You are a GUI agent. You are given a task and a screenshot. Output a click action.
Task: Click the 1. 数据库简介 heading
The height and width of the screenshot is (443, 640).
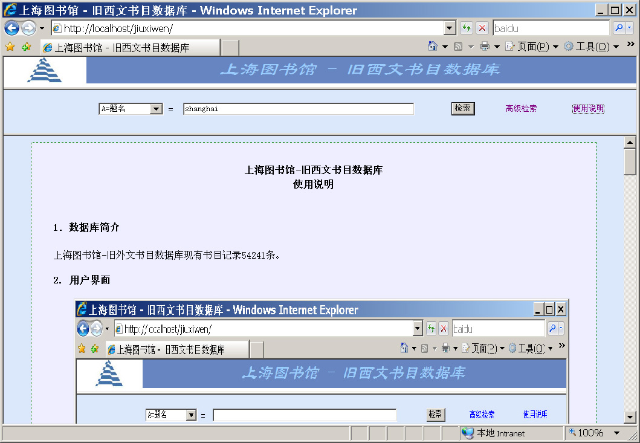[x=86, y=227]
